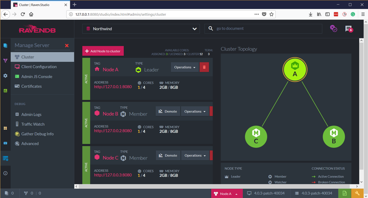Click the orange wrench icon in footer
368x198 pixels.
point(357,193)
